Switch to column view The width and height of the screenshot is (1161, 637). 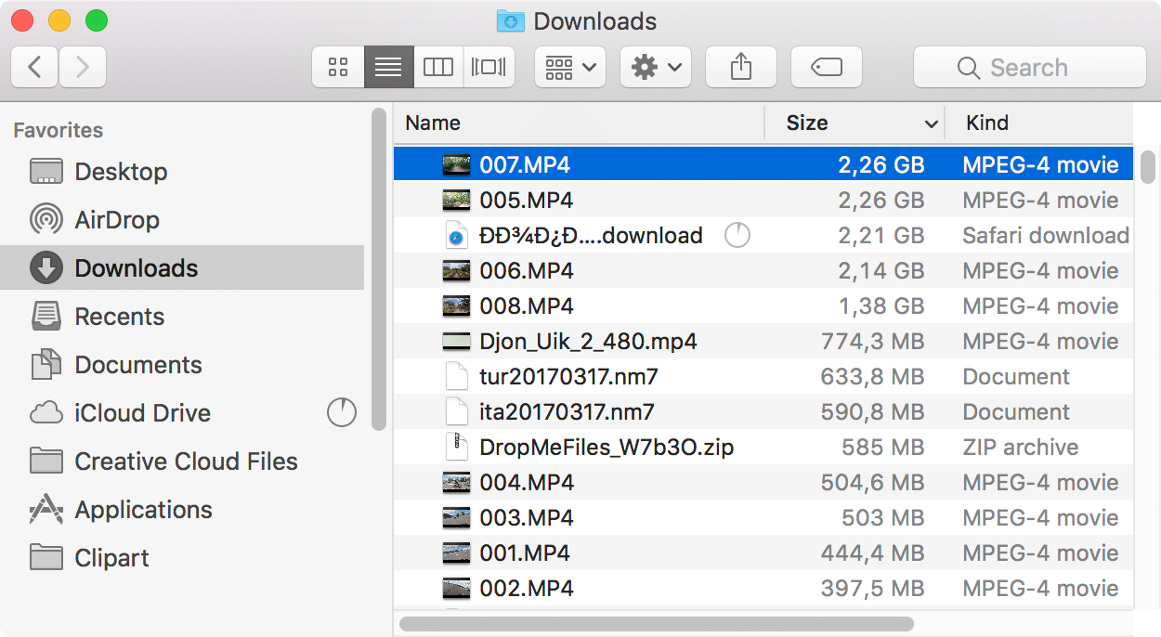coord(438,67)
